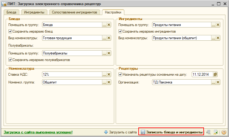Screen dimensions: 229x137
Task: Open selection for Продукты питания (общепит)
Action: pos(213,38)
